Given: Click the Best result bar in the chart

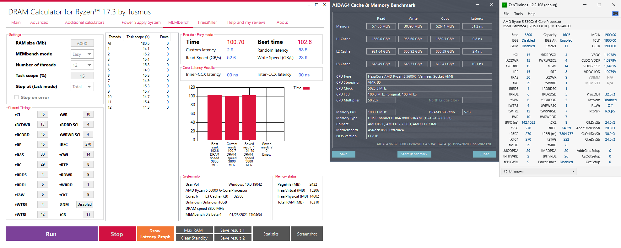Looking at the screenshot, I should 215,117.
